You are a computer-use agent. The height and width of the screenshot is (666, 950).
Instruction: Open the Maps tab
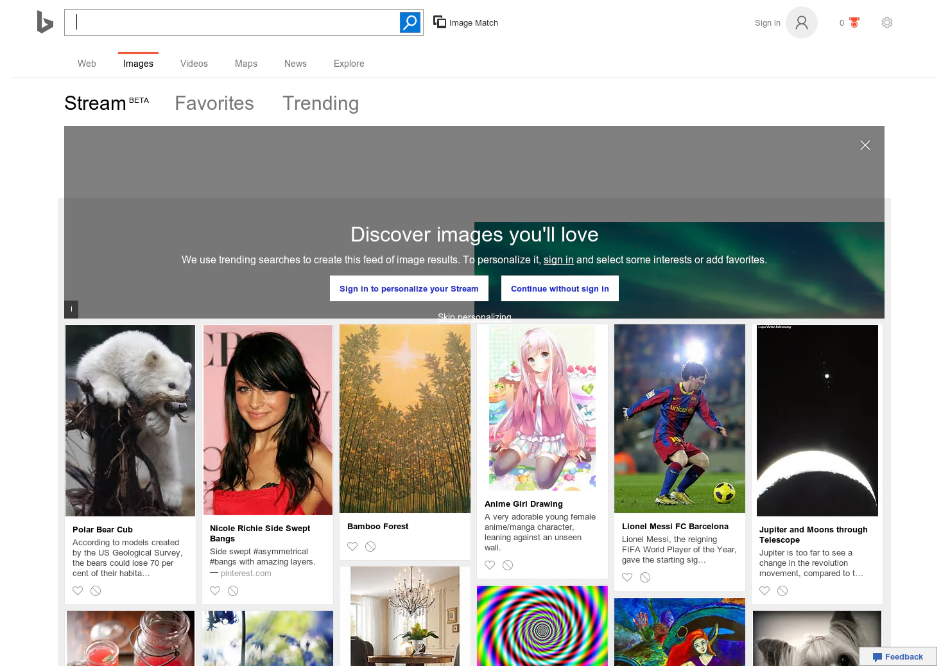pyautogui.click(x=246, y=64)
